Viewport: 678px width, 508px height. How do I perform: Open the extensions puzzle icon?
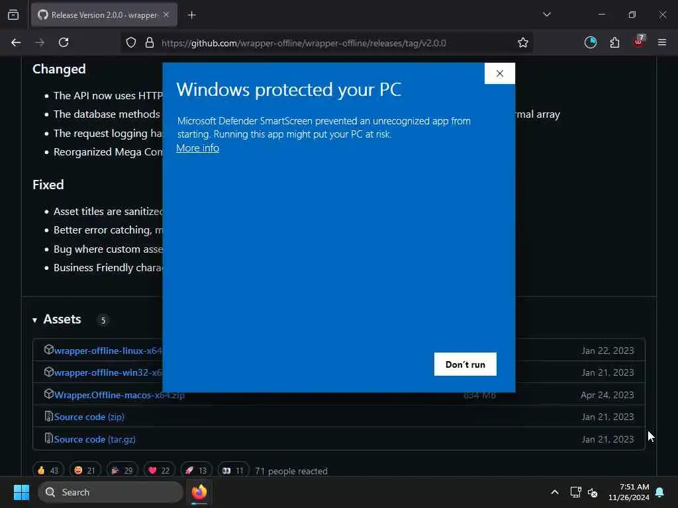coord(614,42)
